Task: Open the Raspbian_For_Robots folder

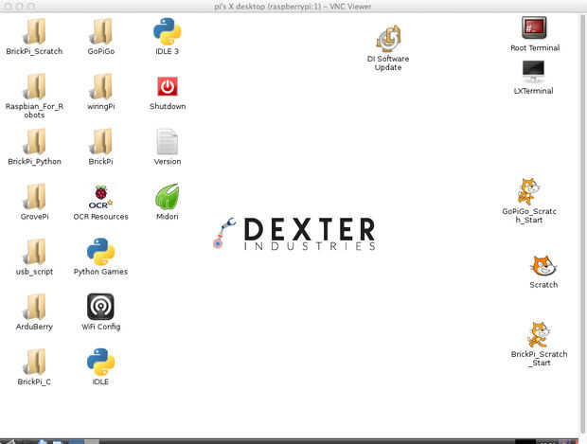Action: (x=34, y=87)
